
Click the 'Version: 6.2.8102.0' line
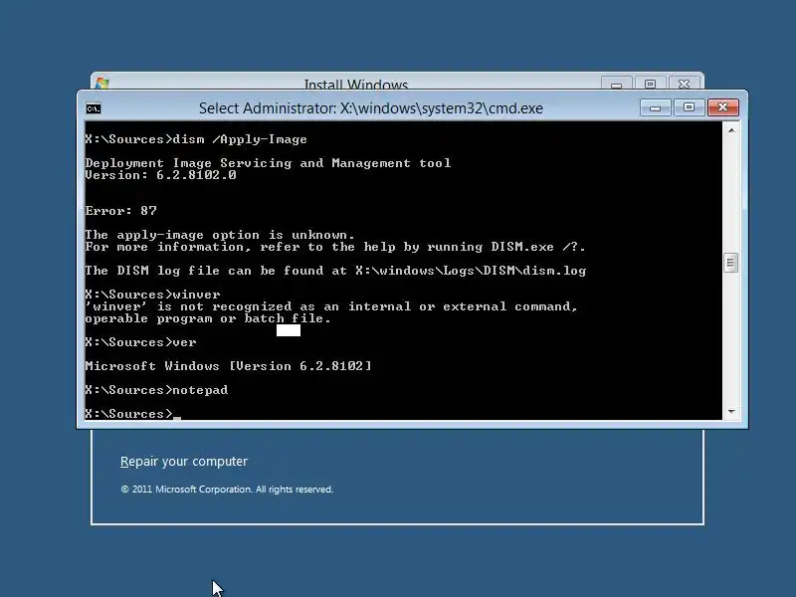tap(160, 175)
